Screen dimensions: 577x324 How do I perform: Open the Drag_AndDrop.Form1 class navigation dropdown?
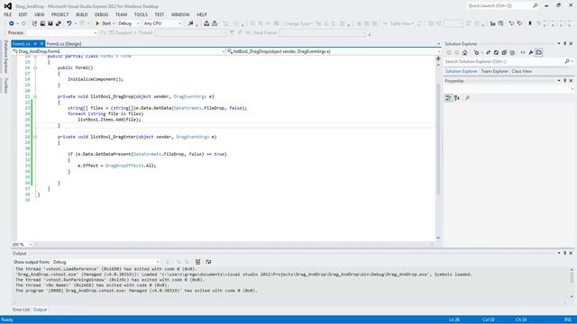(118, 51)
